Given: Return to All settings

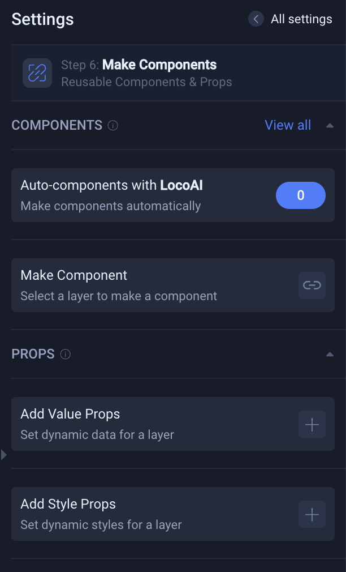Looking at the screenshot, I should click(301, 19).
